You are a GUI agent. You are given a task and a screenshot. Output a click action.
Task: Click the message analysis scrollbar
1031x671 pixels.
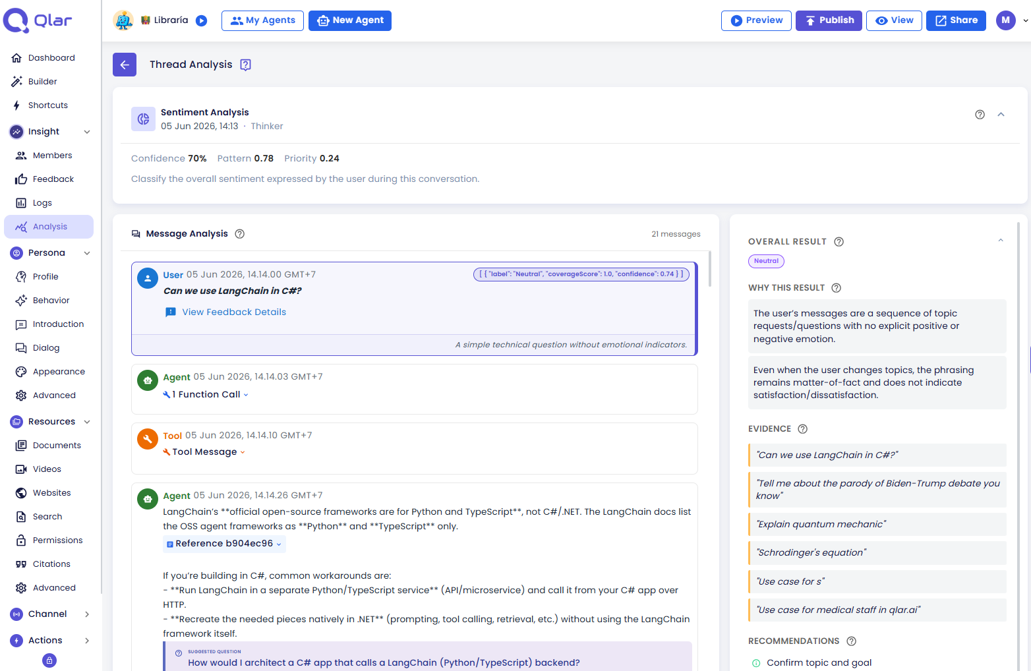709,269
